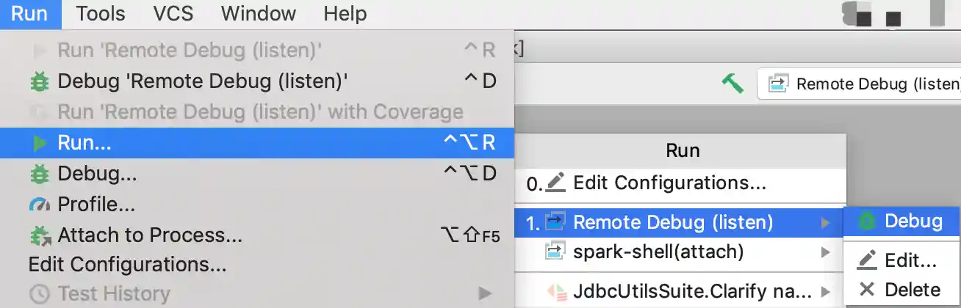Screen dimensions: 961x308
Task: Click the remote config icon beside spark-shell(attach)
Action: click(x=553, y=252)
